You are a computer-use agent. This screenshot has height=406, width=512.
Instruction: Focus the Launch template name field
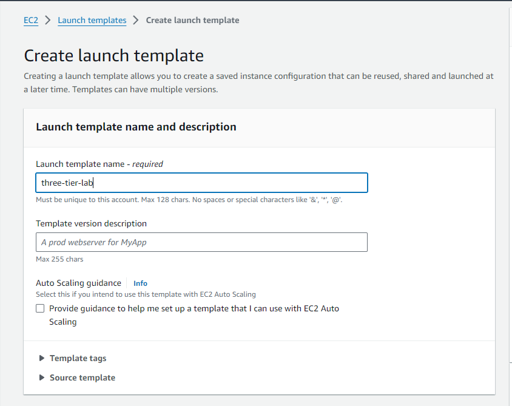pos(201,183)
